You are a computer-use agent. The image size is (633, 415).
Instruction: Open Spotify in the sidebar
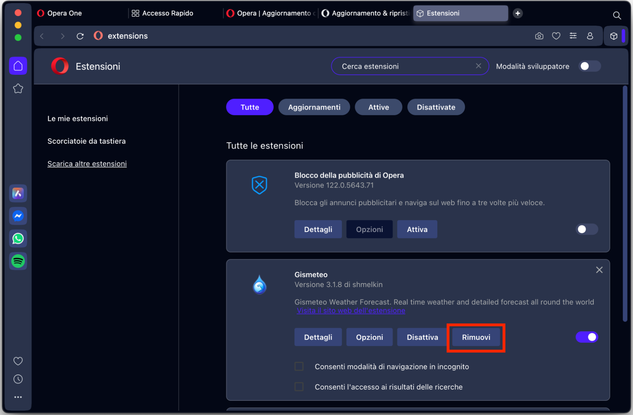point(18,261)
